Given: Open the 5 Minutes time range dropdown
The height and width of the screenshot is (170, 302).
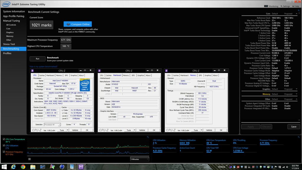Looking at the screenshot, I should (x=139, y=159).
